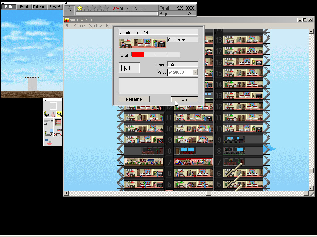The height and width of the screenshot is (237, 317).
Task: Choose the fast food build tool
Action: [x=48, y=142]
